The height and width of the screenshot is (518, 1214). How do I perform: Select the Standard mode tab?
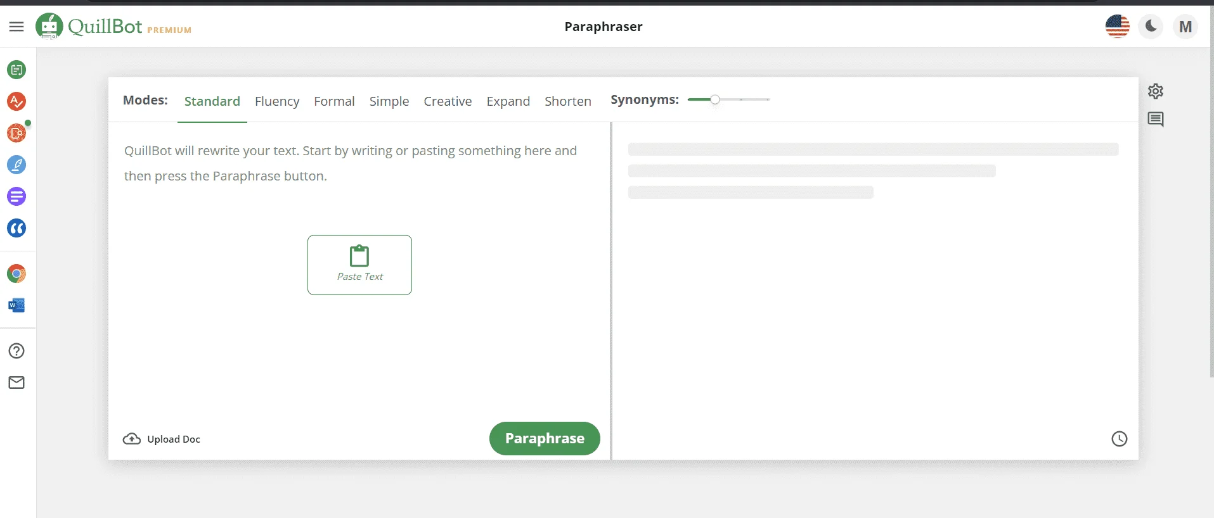point(212,101)
